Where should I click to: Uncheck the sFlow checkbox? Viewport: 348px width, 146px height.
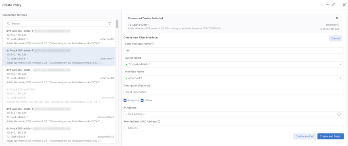[x=142, y=101]
